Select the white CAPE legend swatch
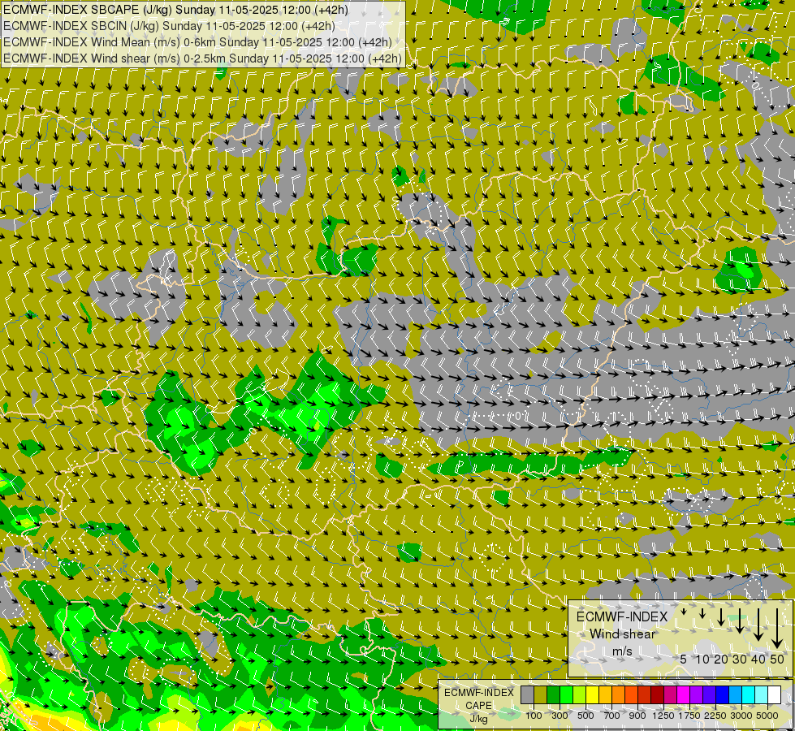Image resolution: width=795 pixels, height=731 pixels. coord(774,694)
